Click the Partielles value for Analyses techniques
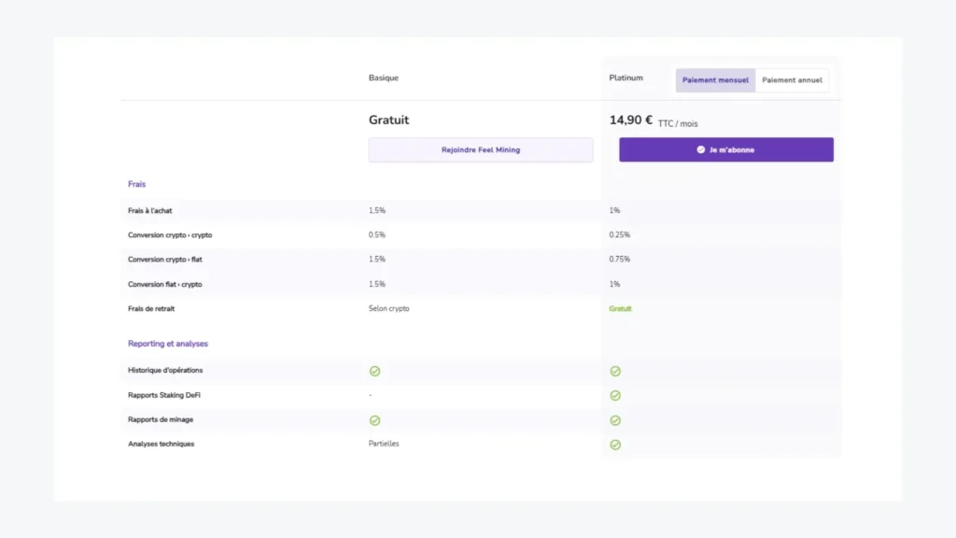 click(x=384, y=444)
